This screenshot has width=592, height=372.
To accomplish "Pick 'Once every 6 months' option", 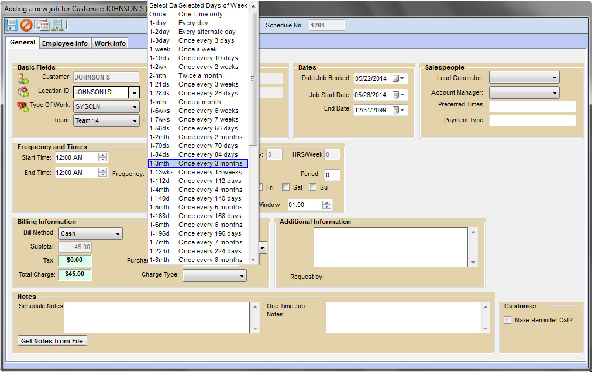I will 198,225.
